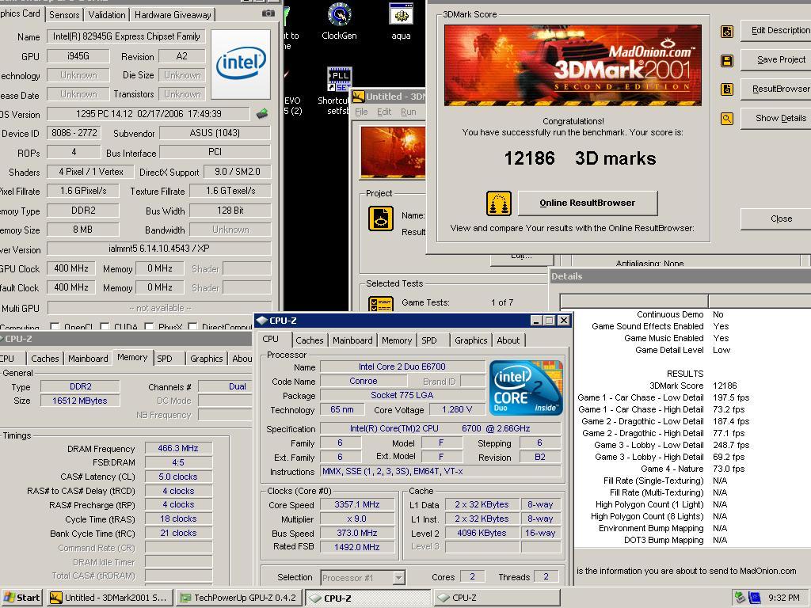Switch to SPD tab in front CPU-Z
811x608 pixels.
[x=429, y=340]
